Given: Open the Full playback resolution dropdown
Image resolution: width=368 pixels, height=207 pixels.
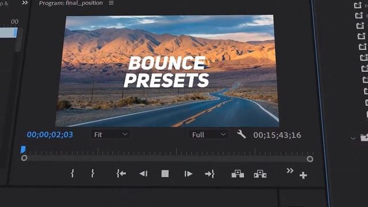Looking at the screenshot, I should coord(208,135).
